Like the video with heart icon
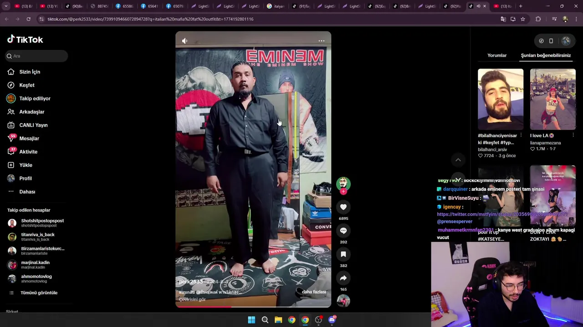 pos(343,207)
